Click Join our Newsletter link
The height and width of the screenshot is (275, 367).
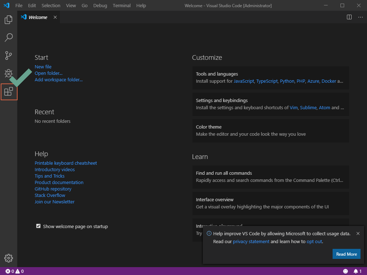click(x=54, y=202)
